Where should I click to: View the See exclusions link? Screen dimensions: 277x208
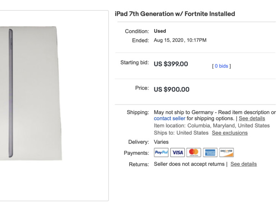(230, 133)
